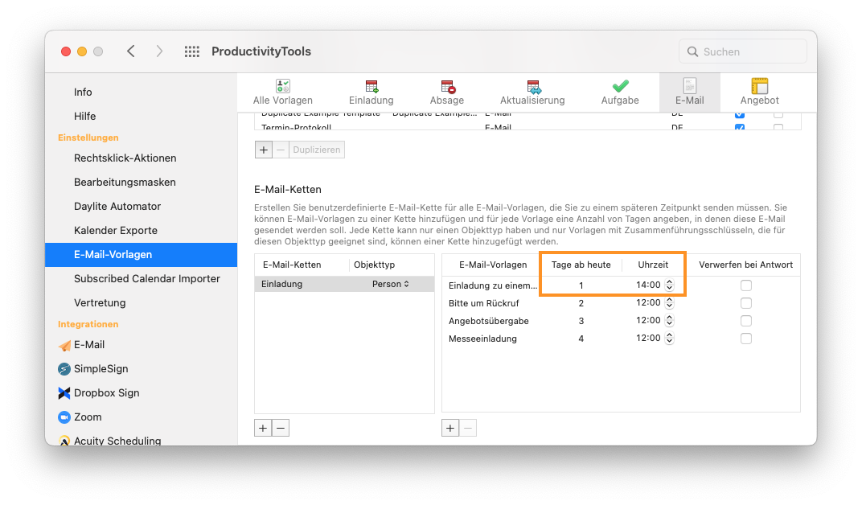Edit Tage ab heute value 2
The width and height of the screenshot is (862, 505).
[x=581, y=303]
